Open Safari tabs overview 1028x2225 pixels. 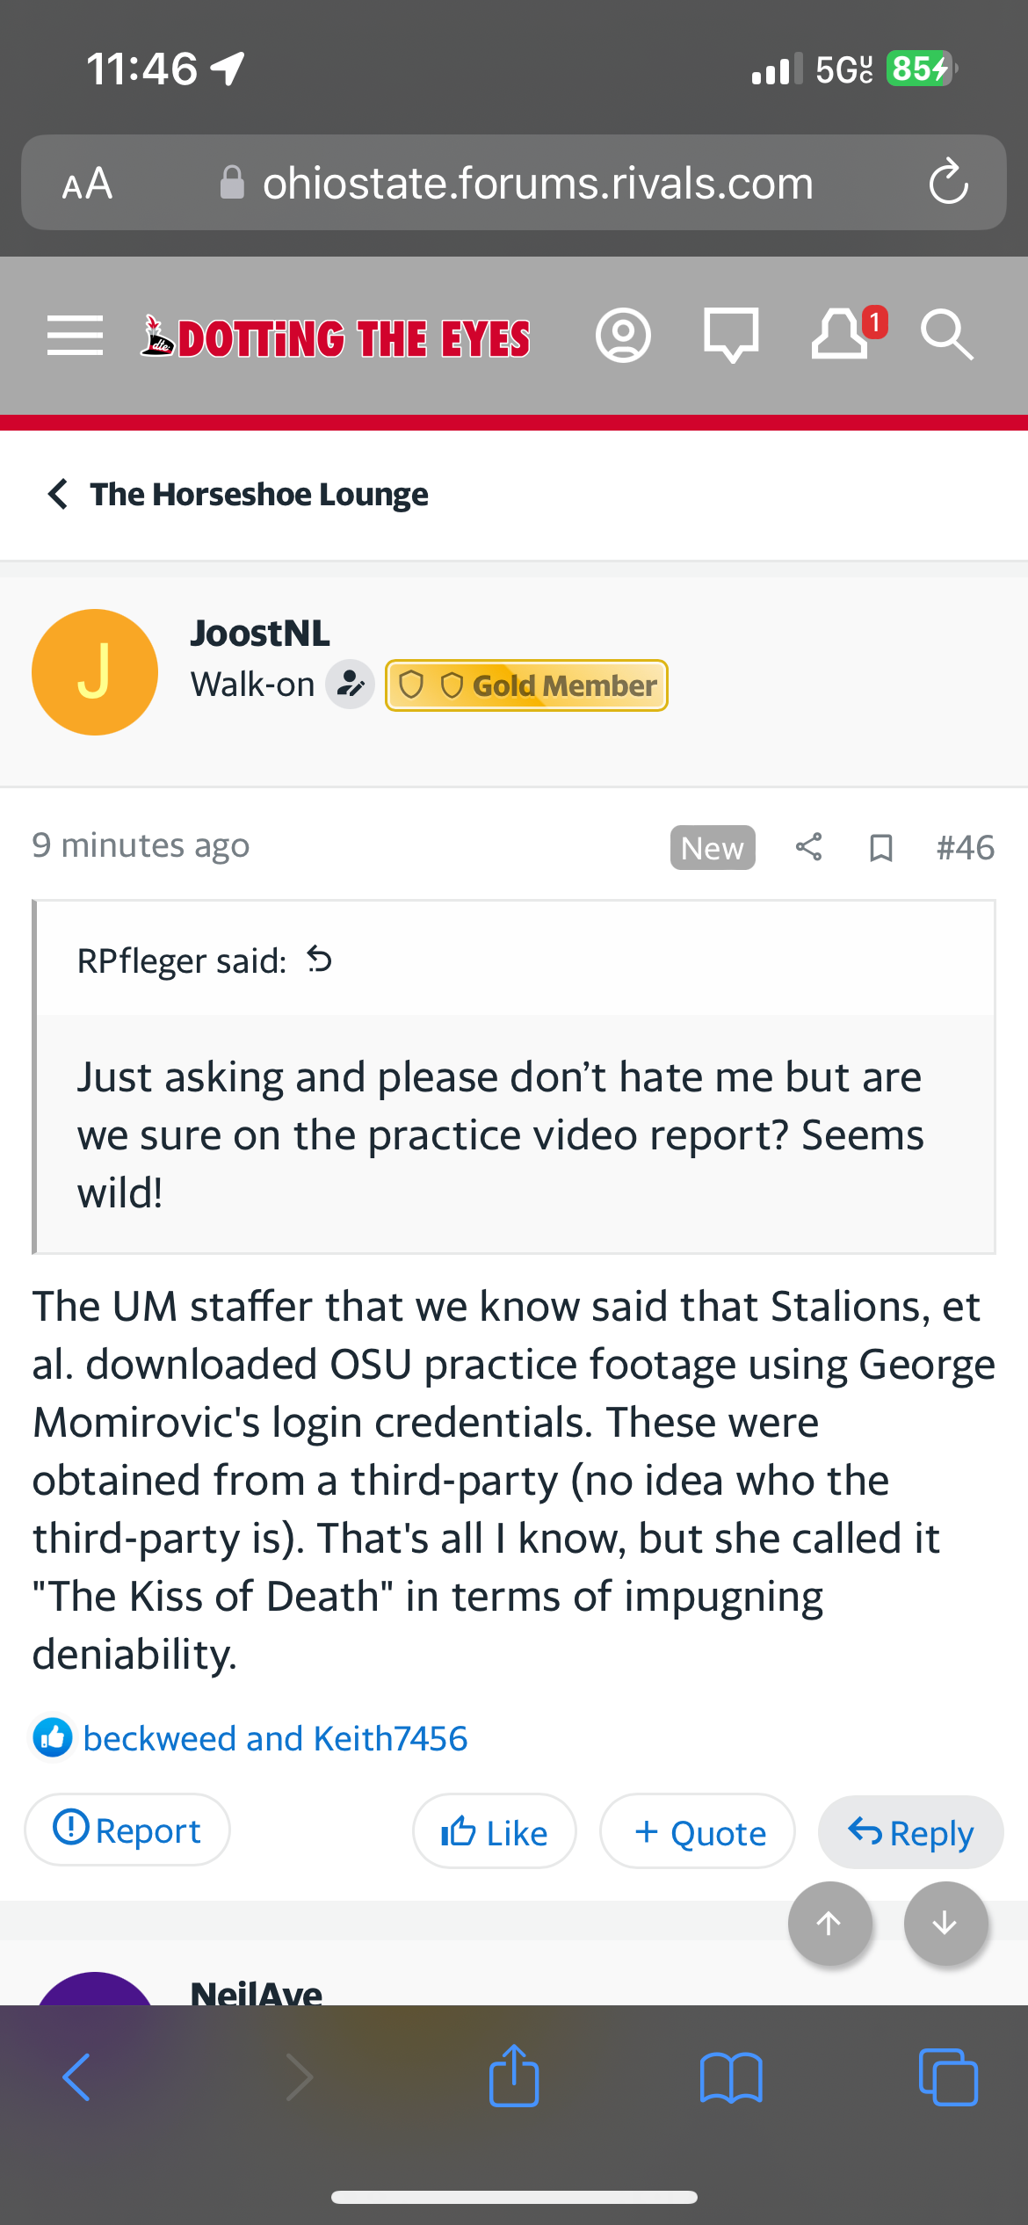coord(947,2077)
